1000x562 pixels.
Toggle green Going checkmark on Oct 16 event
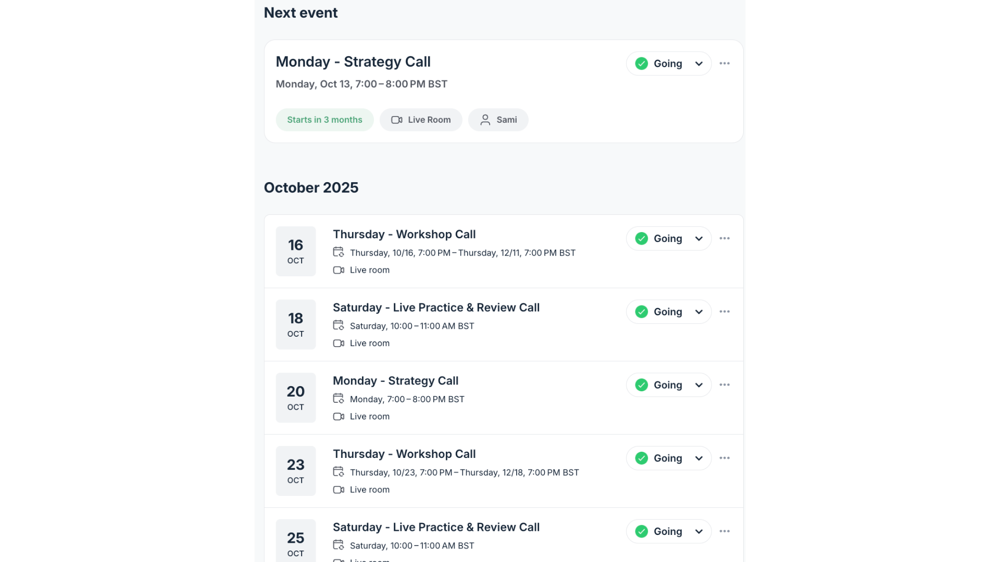pos(642,238)
